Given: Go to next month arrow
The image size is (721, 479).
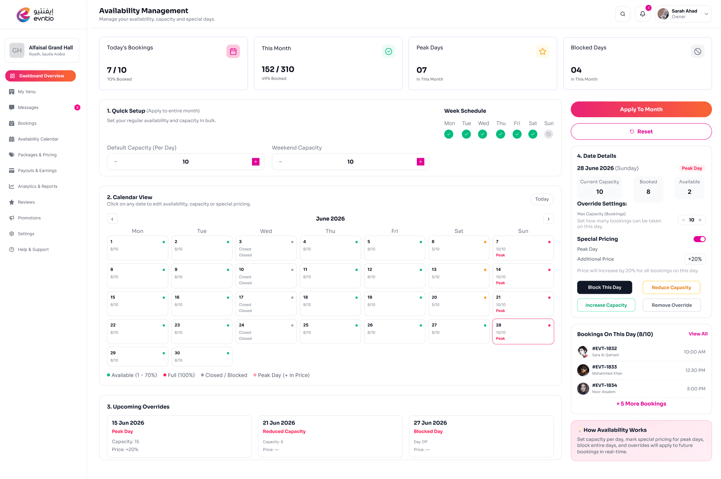Looking at the screenshot, I should (x=549, y=219).
